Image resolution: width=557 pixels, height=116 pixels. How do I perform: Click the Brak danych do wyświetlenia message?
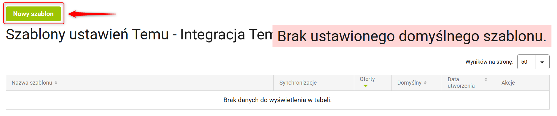point(277,100)
